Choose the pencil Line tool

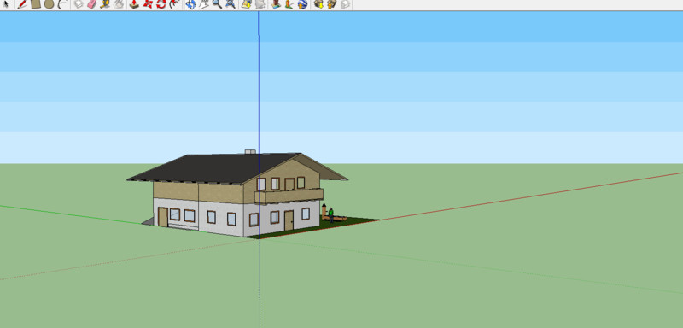coord(22,4)
